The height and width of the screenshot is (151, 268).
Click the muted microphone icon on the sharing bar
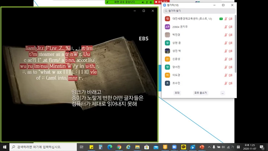[x=147, y=2]
